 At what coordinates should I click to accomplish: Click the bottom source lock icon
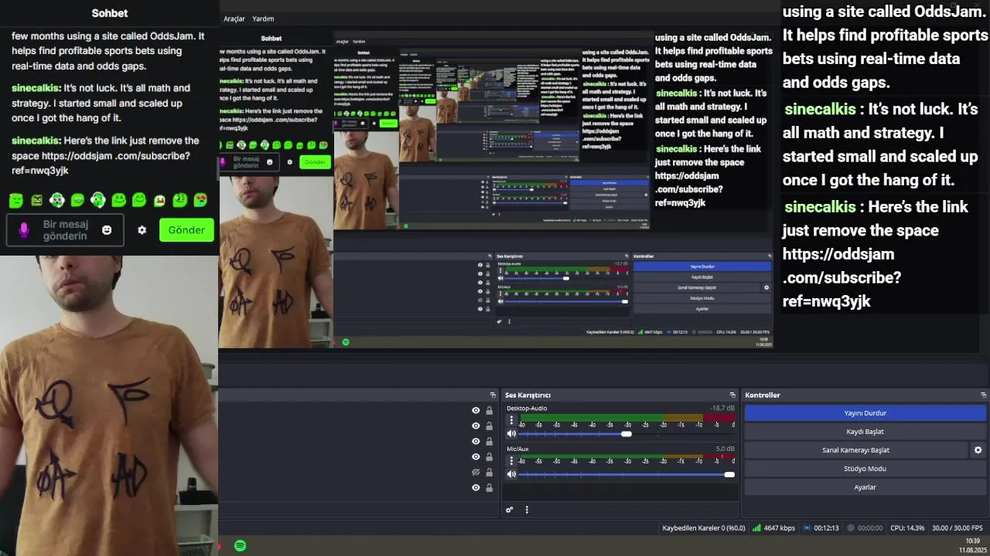[x=489, y=488]
